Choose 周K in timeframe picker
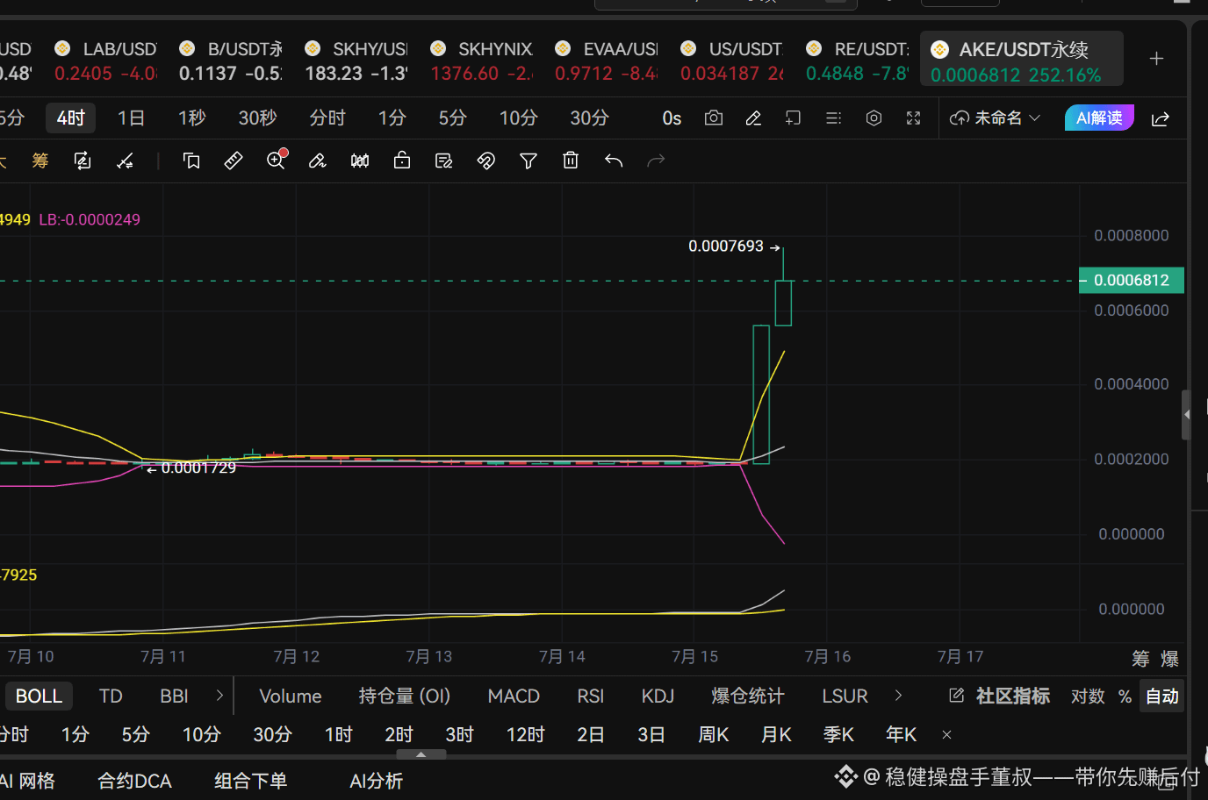Viewport: 1208px width, 800px height. click(x=714, y=735)
